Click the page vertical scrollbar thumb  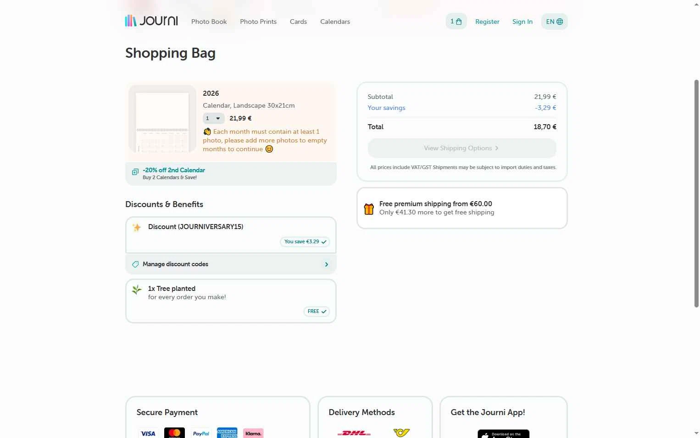696,193
